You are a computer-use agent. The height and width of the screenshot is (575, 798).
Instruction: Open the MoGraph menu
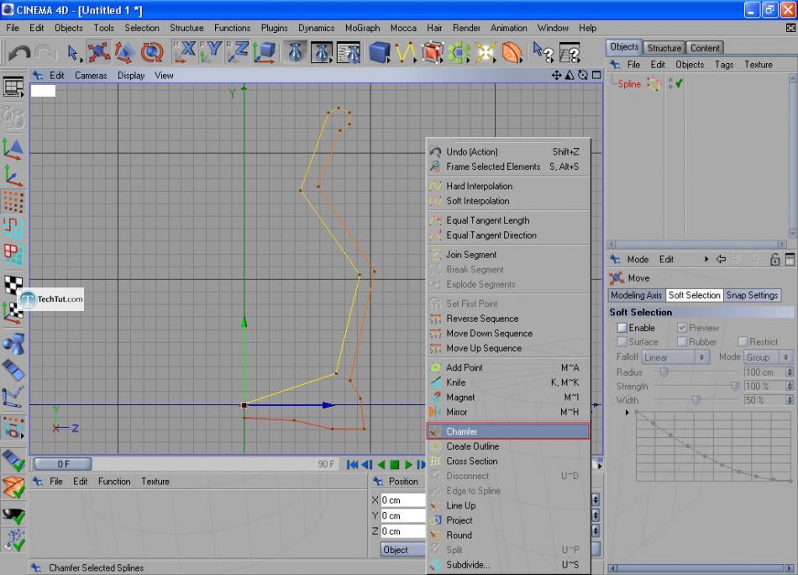pos(362,28)
